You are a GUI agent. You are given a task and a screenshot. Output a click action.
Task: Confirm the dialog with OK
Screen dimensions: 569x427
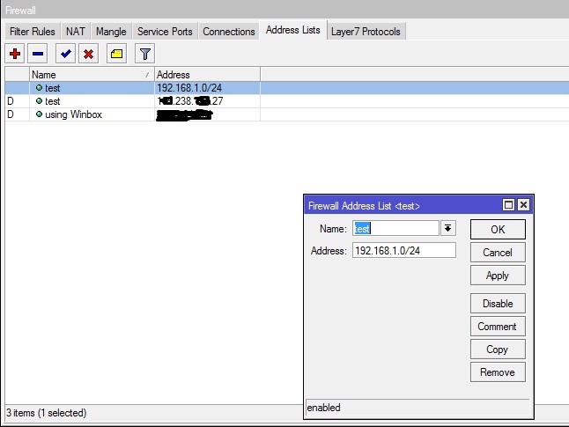498,229
